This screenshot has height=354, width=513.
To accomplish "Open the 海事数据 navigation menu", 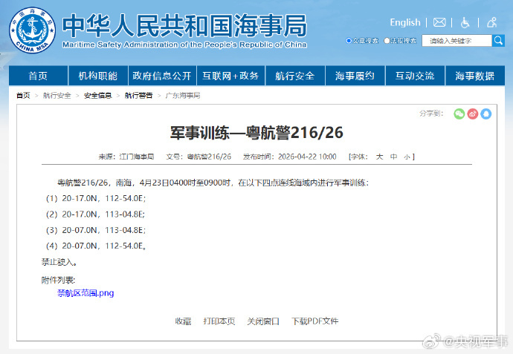I will pos(474,76).
